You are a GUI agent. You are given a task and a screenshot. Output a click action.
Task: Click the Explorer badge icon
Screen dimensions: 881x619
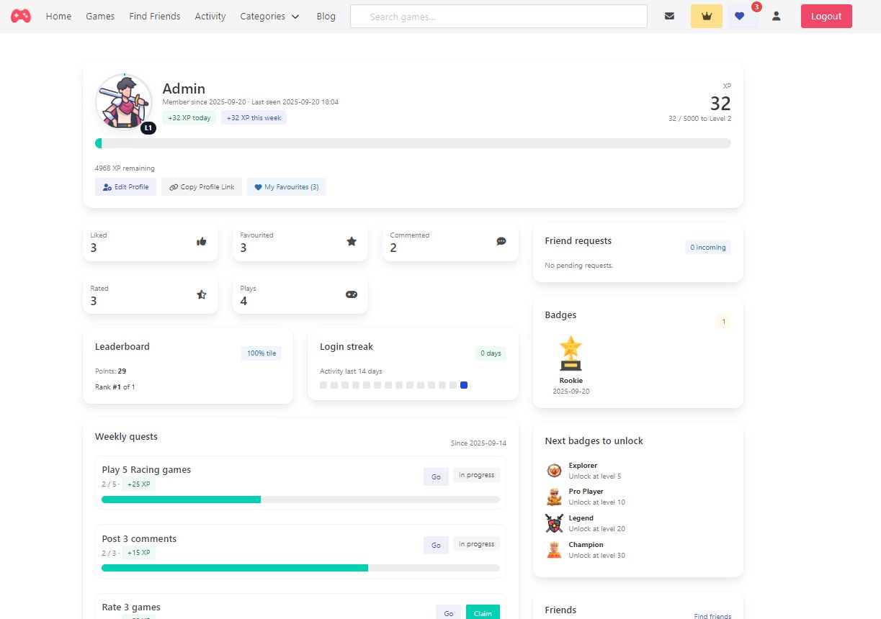pos(554,471)
